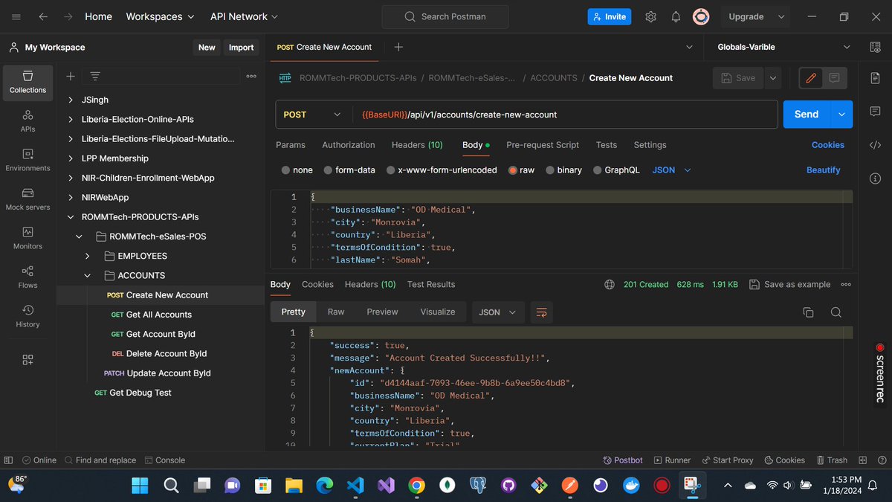Viewport: 892px width, 502px height.
Task: Open the code snippet icon in right sidebar
Action: coord(875,145)
